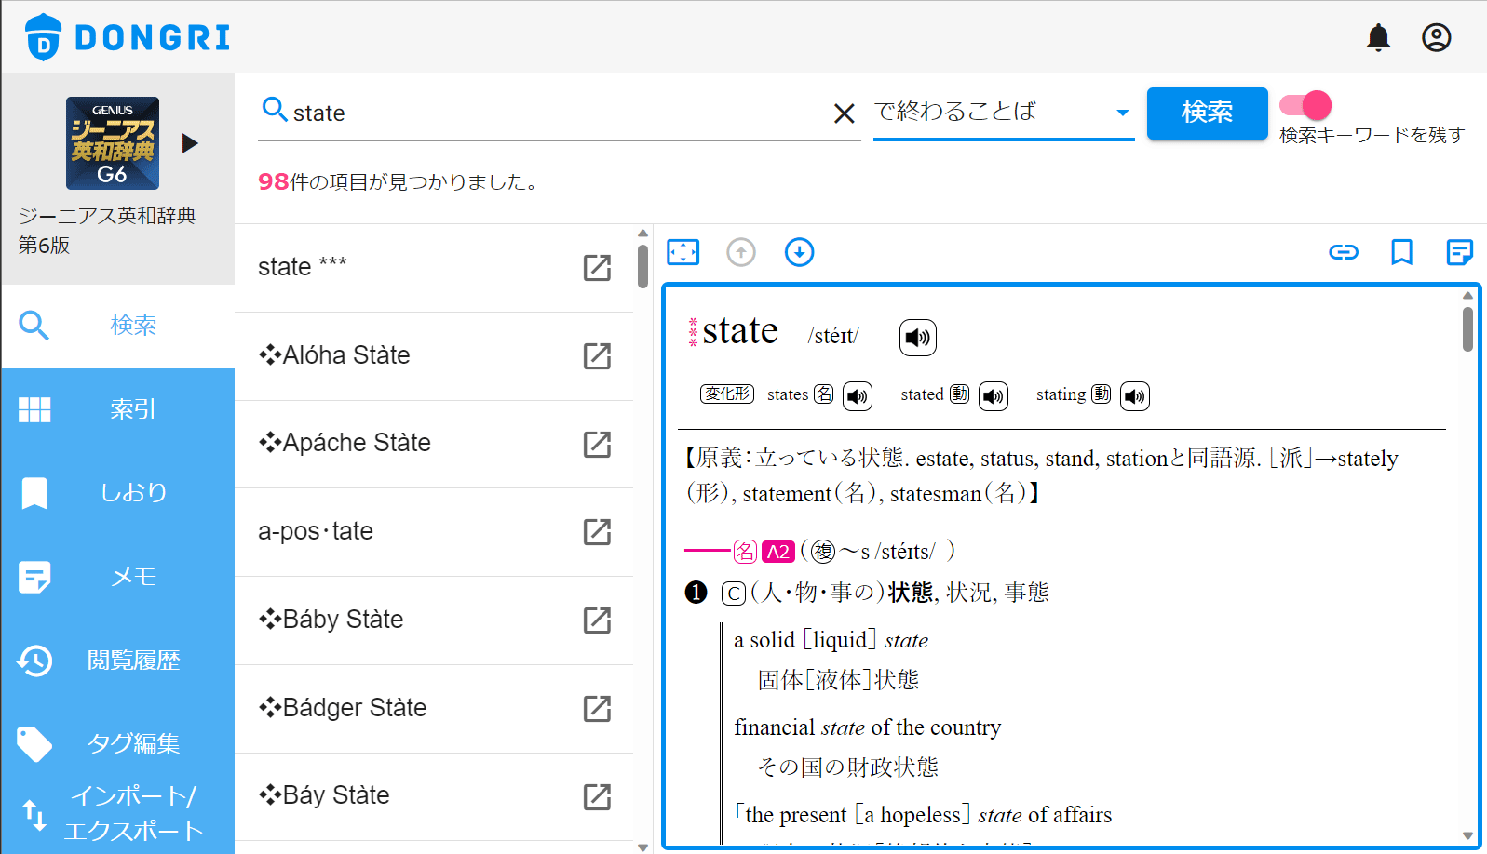This screenshot has width=1487, height=854.
Task: Select the Genius G6 dictionary cover
Action: (x=113, y=143)
